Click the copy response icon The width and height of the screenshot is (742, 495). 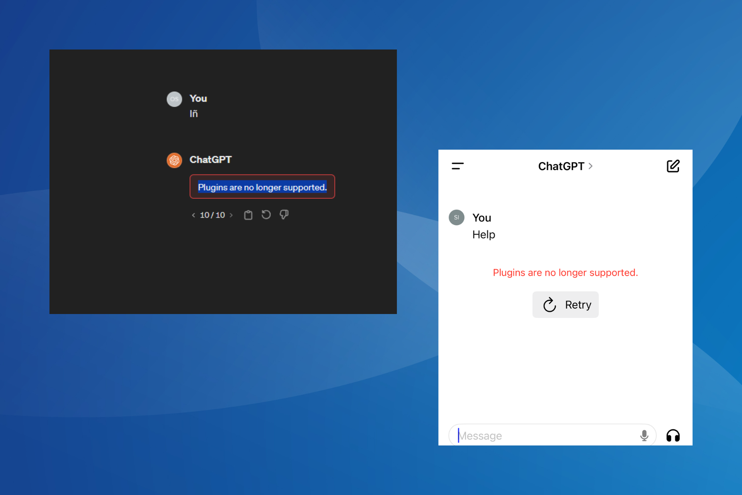[x=248, y=215]
